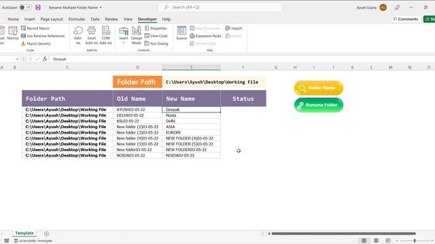
Task: Open control Properties
Action: [x=156, y=28]
